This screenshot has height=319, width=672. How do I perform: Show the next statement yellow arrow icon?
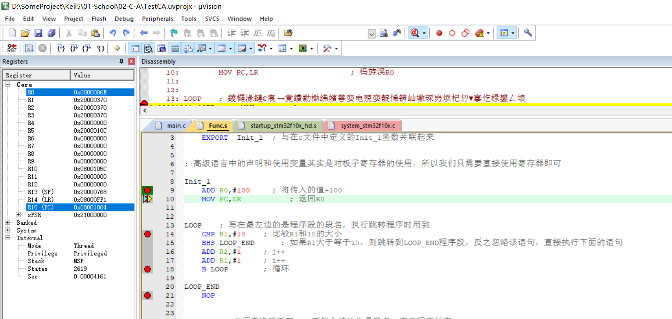coord(117,48)
